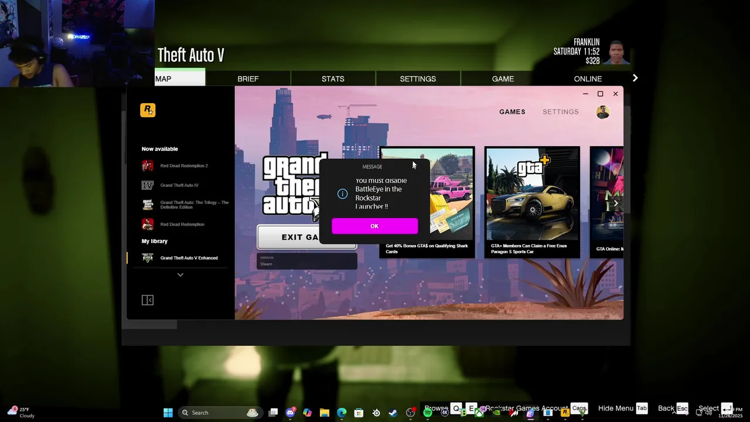Click the info icon in the message dialog
Screen dimensions: 750x422
(x=343, y=194)
